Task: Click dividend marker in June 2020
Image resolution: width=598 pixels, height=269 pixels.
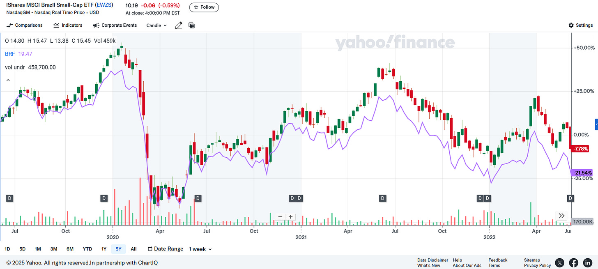Action: click(198, 198)
